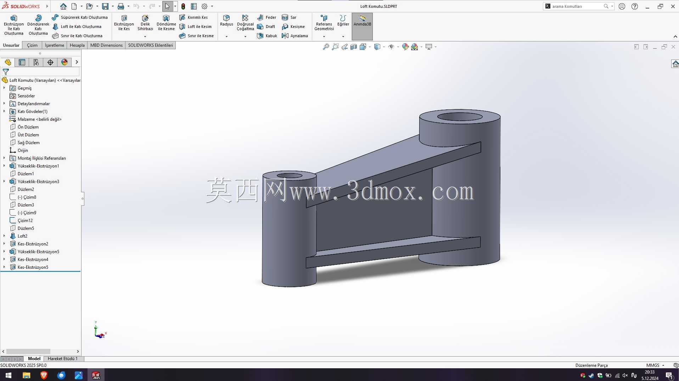Click the Save icon

105,6
